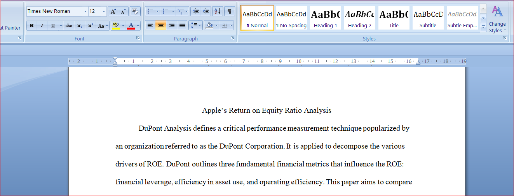Toggle Show/Hide paragraph marks

click(x=230, y=11)
